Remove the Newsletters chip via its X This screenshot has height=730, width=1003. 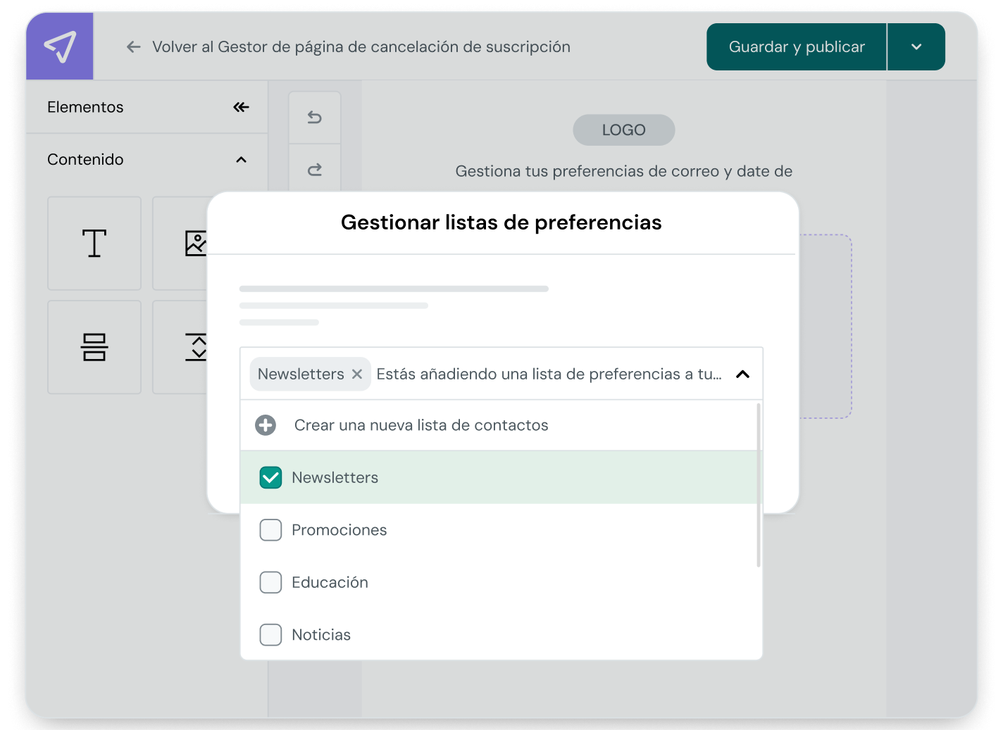tap(357, 374)
